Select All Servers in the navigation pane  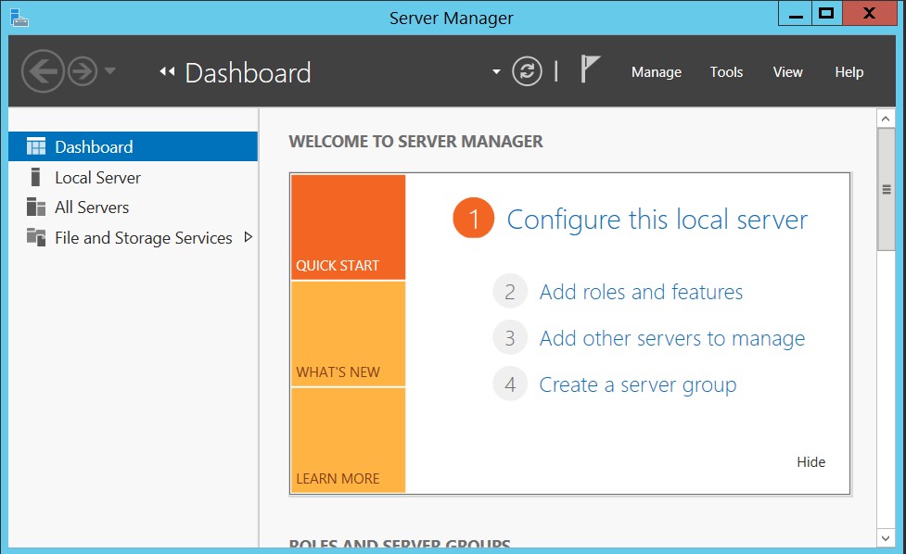[x=133, y=208]
